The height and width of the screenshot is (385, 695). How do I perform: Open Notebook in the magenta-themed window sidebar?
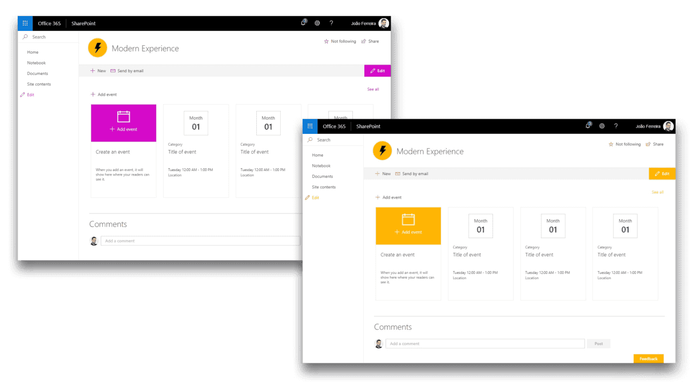point(36,63)
